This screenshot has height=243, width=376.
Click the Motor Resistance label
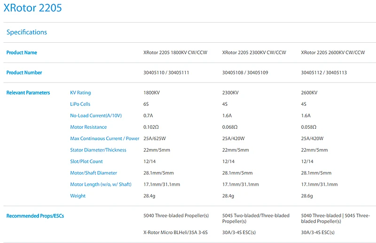pos(88,127)
